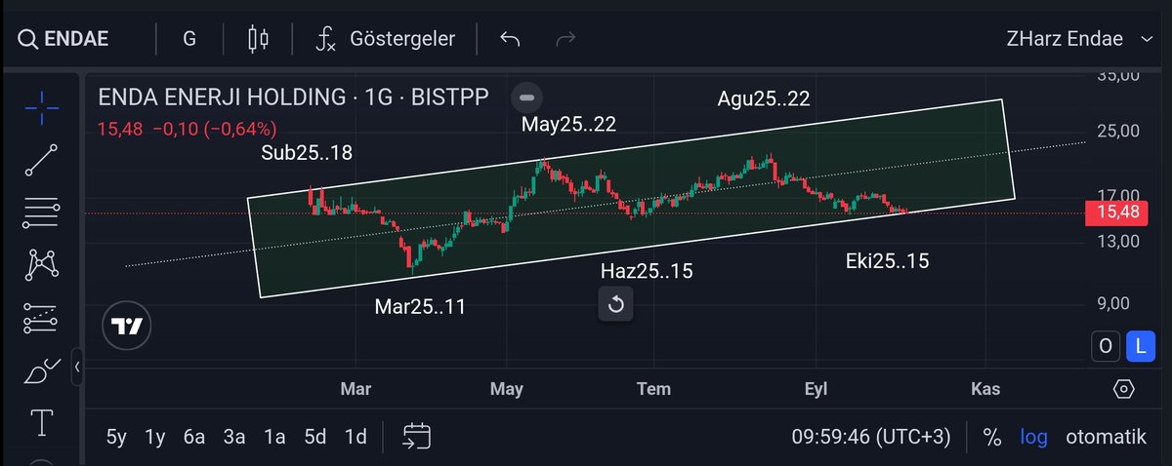
Task: Select the brush drawing tool
Action: click(41, 369)
